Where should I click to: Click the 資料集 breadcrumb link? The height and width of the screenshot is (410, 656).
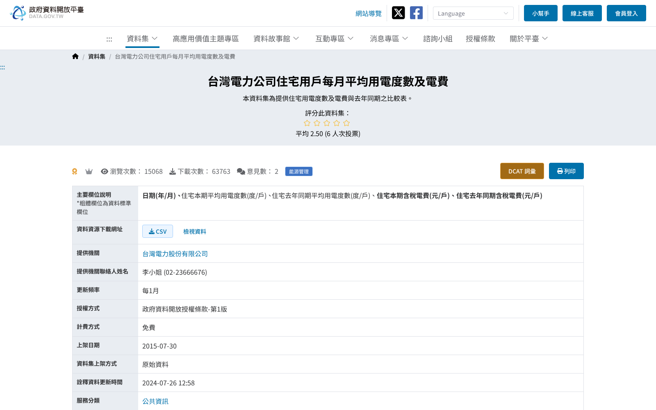click(97, 57)
